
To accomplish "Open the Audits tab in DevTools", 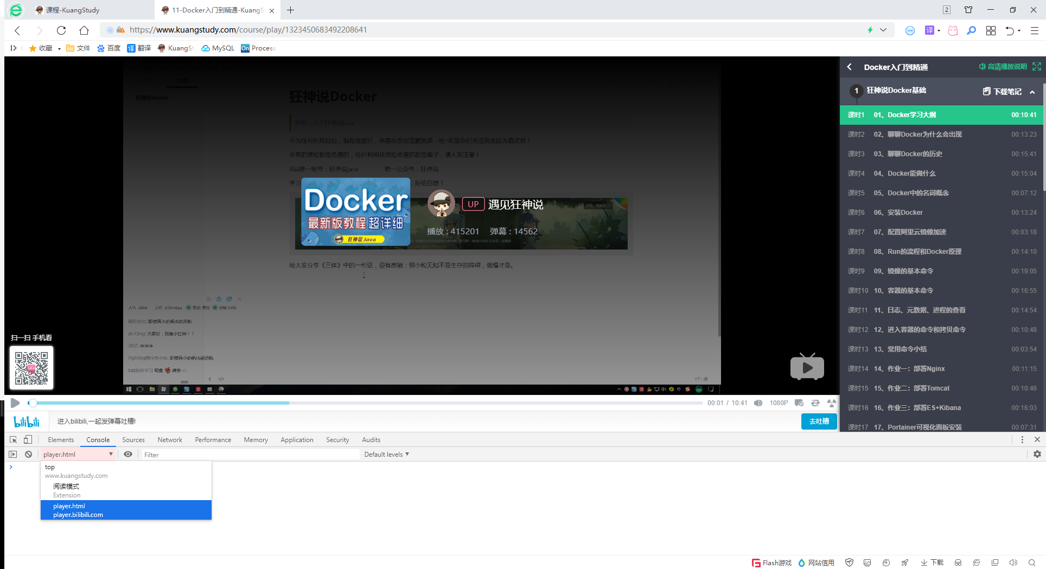I will tap(371, 440).
